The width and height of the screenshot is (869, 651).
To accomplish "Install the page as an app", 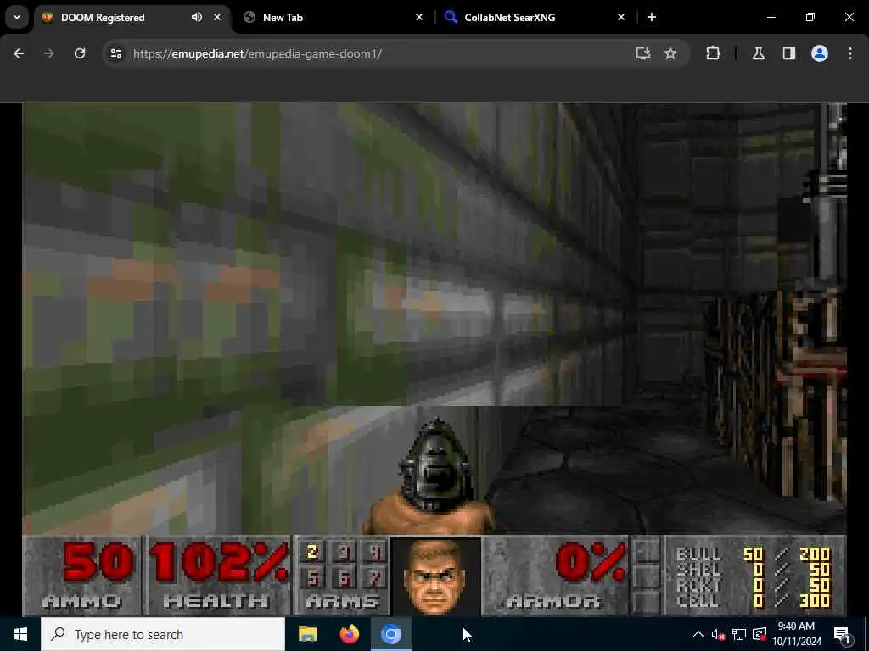I will [x=643, y=53].
